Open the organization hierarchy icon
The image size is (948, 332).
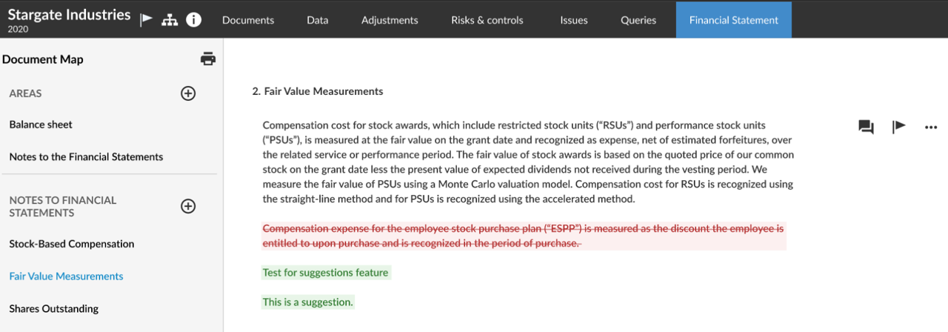pos(170,19)
